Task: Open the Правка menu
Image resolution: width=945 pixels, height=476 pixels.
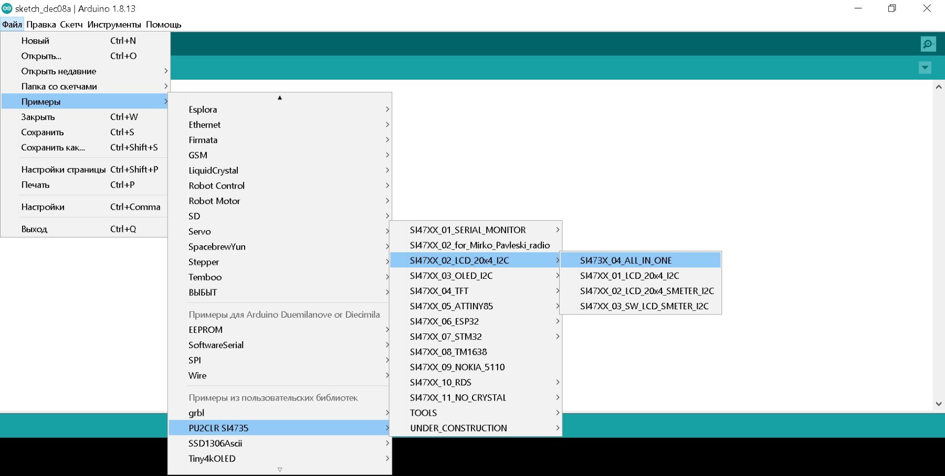Action: click(x=41, y=25)
